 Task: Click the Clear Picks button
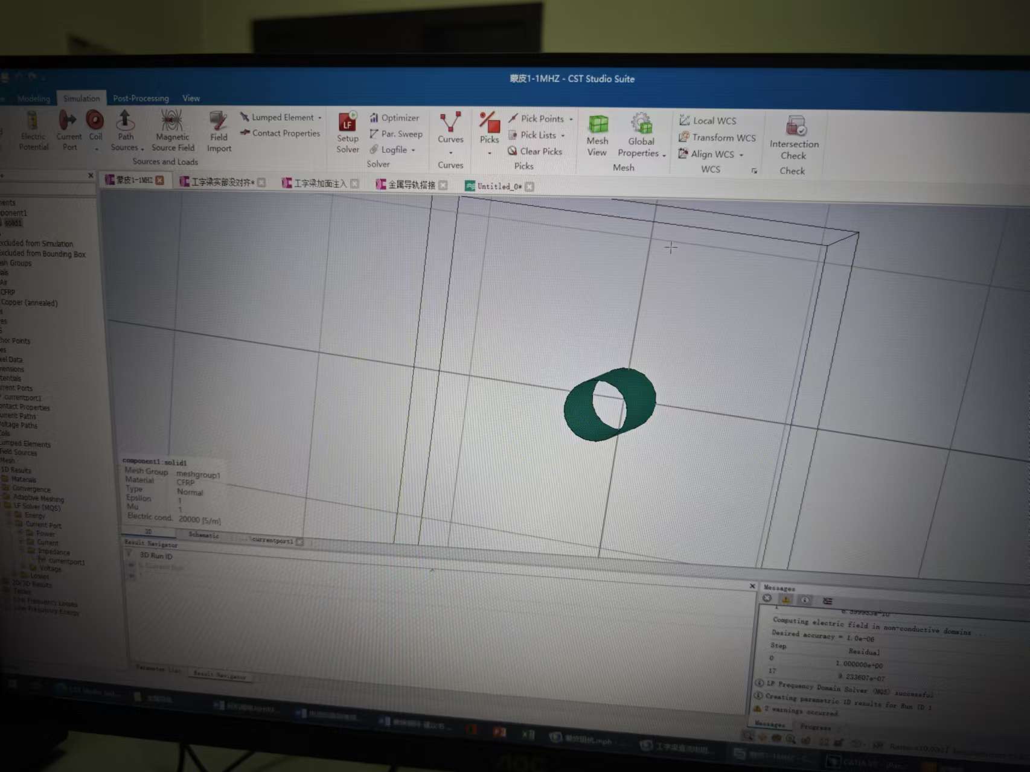(535, 152)
